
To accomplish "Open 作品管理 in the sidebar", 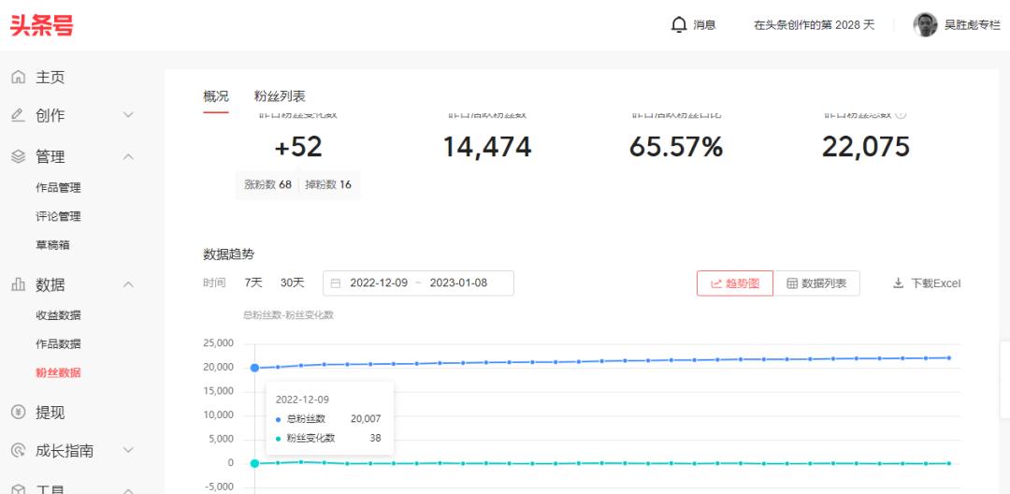I will click(59, 188).
